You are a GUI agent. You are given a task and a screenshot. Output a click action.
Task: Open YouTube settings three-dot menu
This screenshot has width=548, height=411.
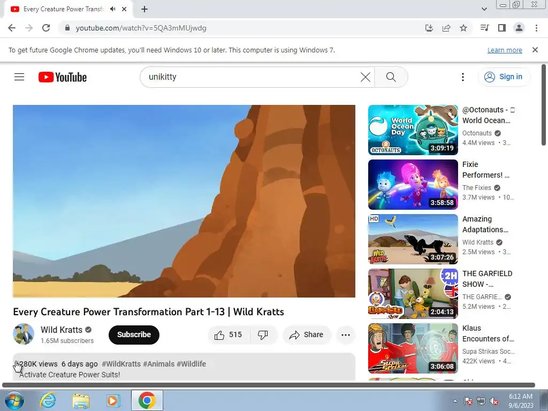(463, 77)
